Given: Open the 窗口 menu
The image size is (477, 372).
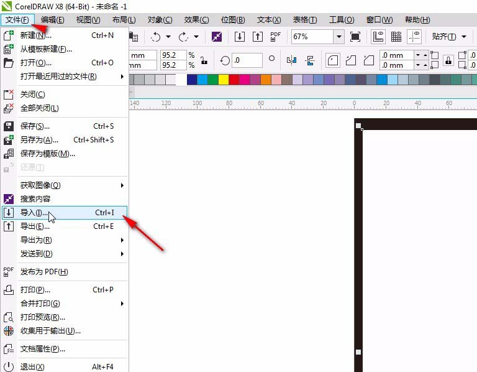Looking at the screenshot, I should 379,20.
